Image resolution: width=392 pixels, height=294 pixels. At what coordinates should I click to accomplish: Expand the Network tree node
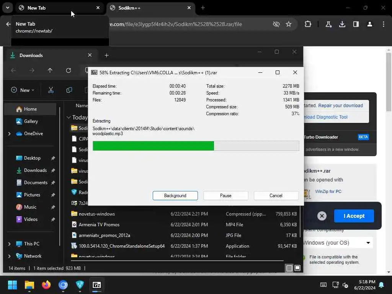[9, 256]
